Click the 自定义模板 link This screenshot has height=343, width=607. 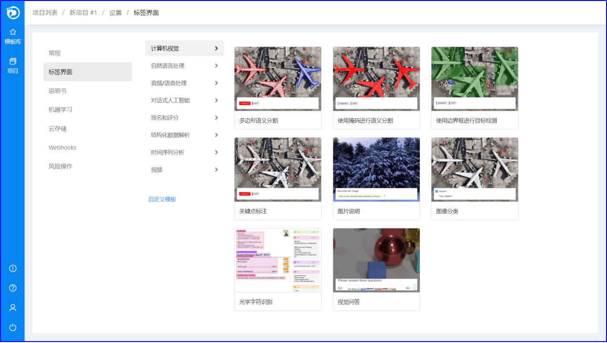(162, 199)
